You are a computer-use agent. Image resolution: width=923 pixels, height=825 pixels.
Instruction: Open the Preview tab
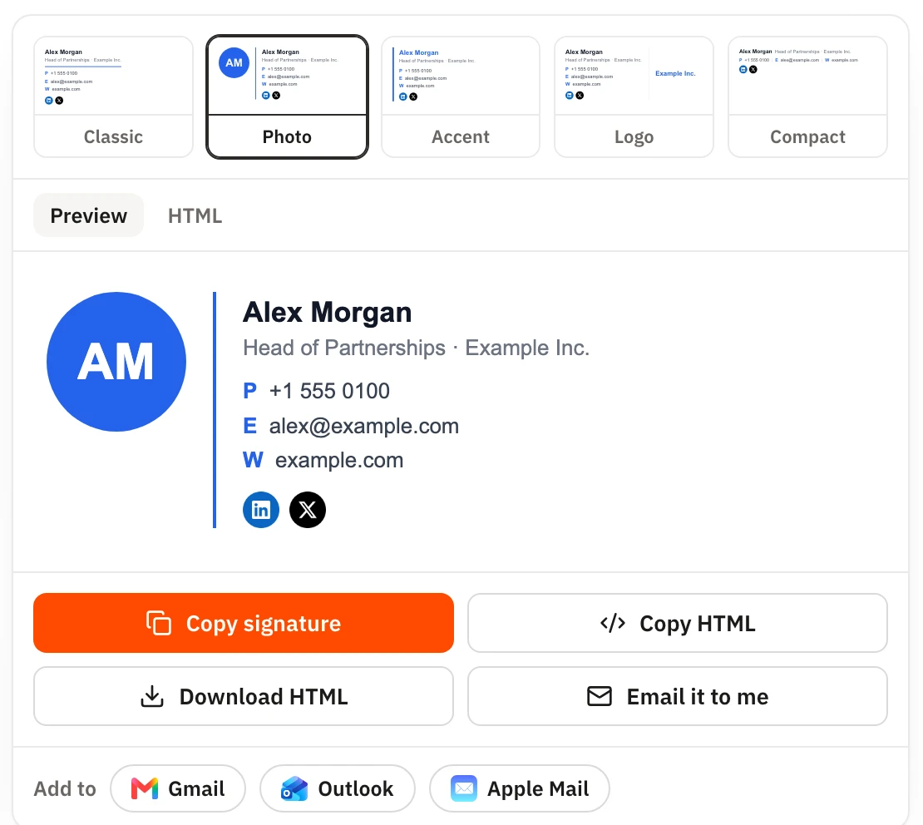(89, 215)
